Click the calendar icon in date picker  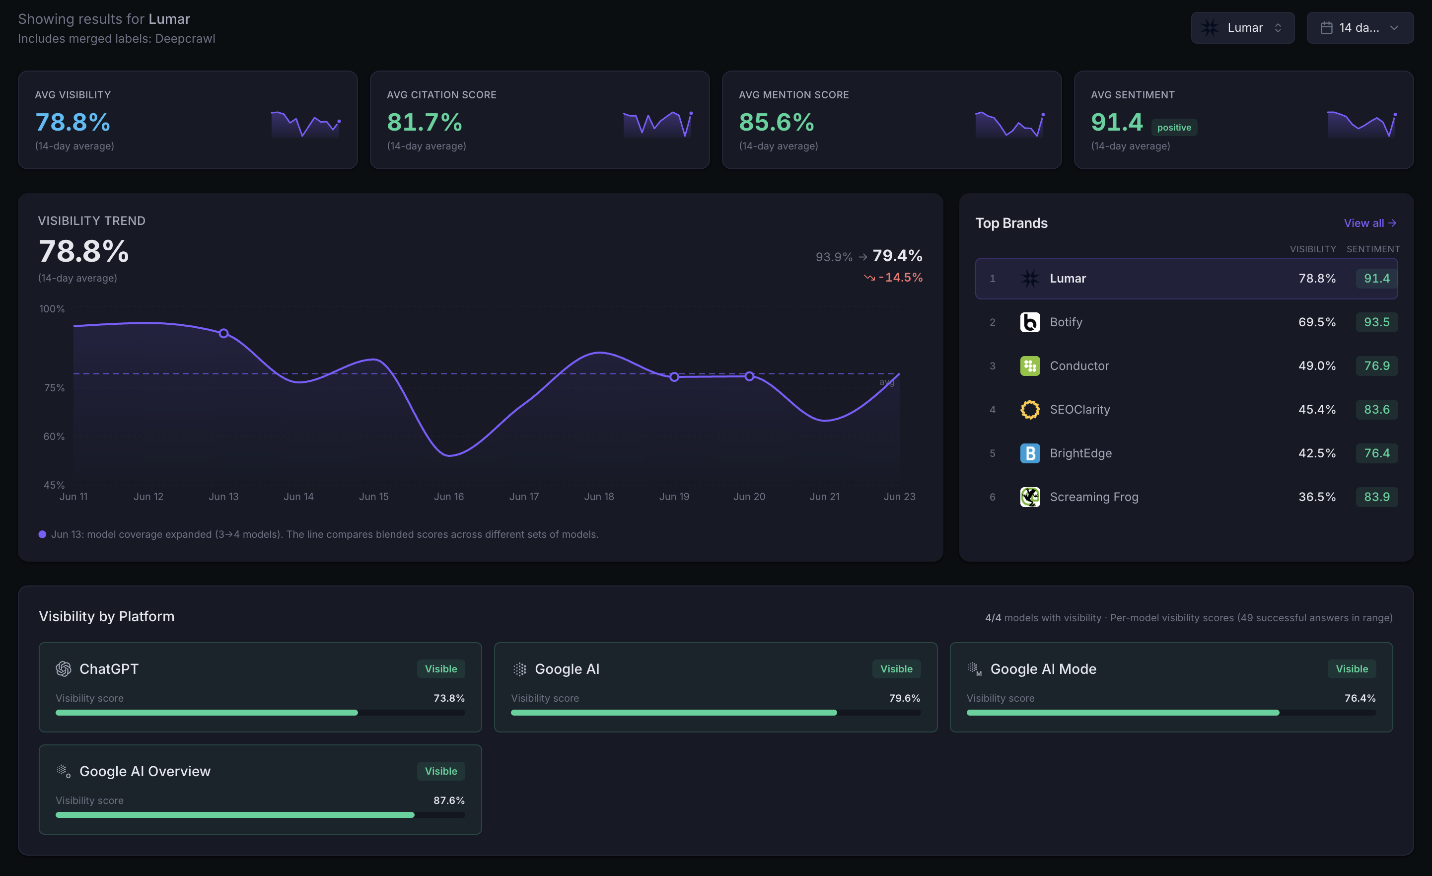point(1326,28)
